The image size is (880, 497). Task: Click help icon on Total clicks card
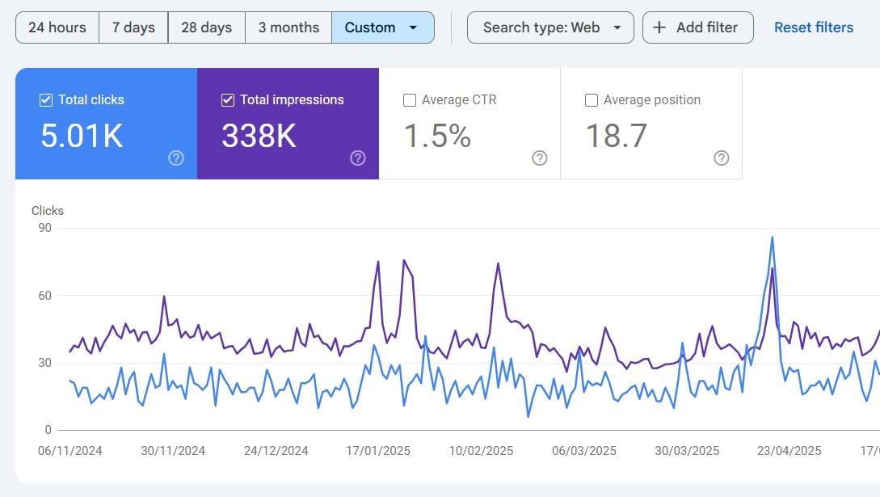pyautogui.click(x=176, y=158)
